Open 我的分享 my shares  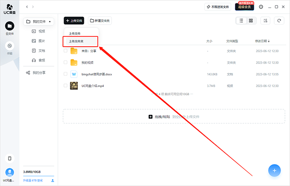(36, 73)
